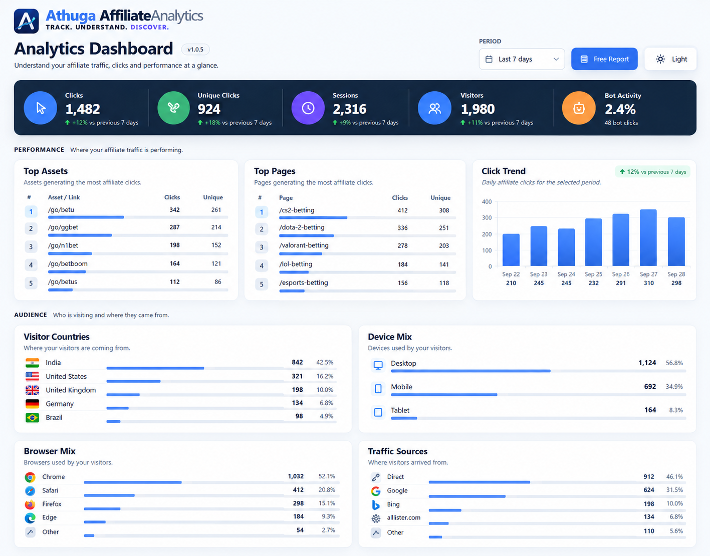Click the Safari browser icon
The image size is (710, 556).
30,491
